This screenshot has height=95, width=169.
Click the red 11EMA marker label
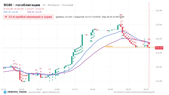pyautogui.click(x=25, y=76)
